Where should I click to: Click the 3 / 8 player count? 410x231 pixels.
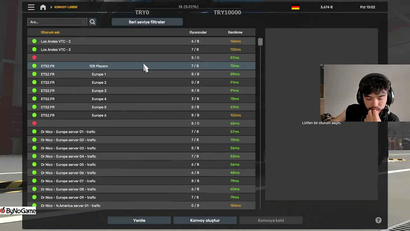195,99
